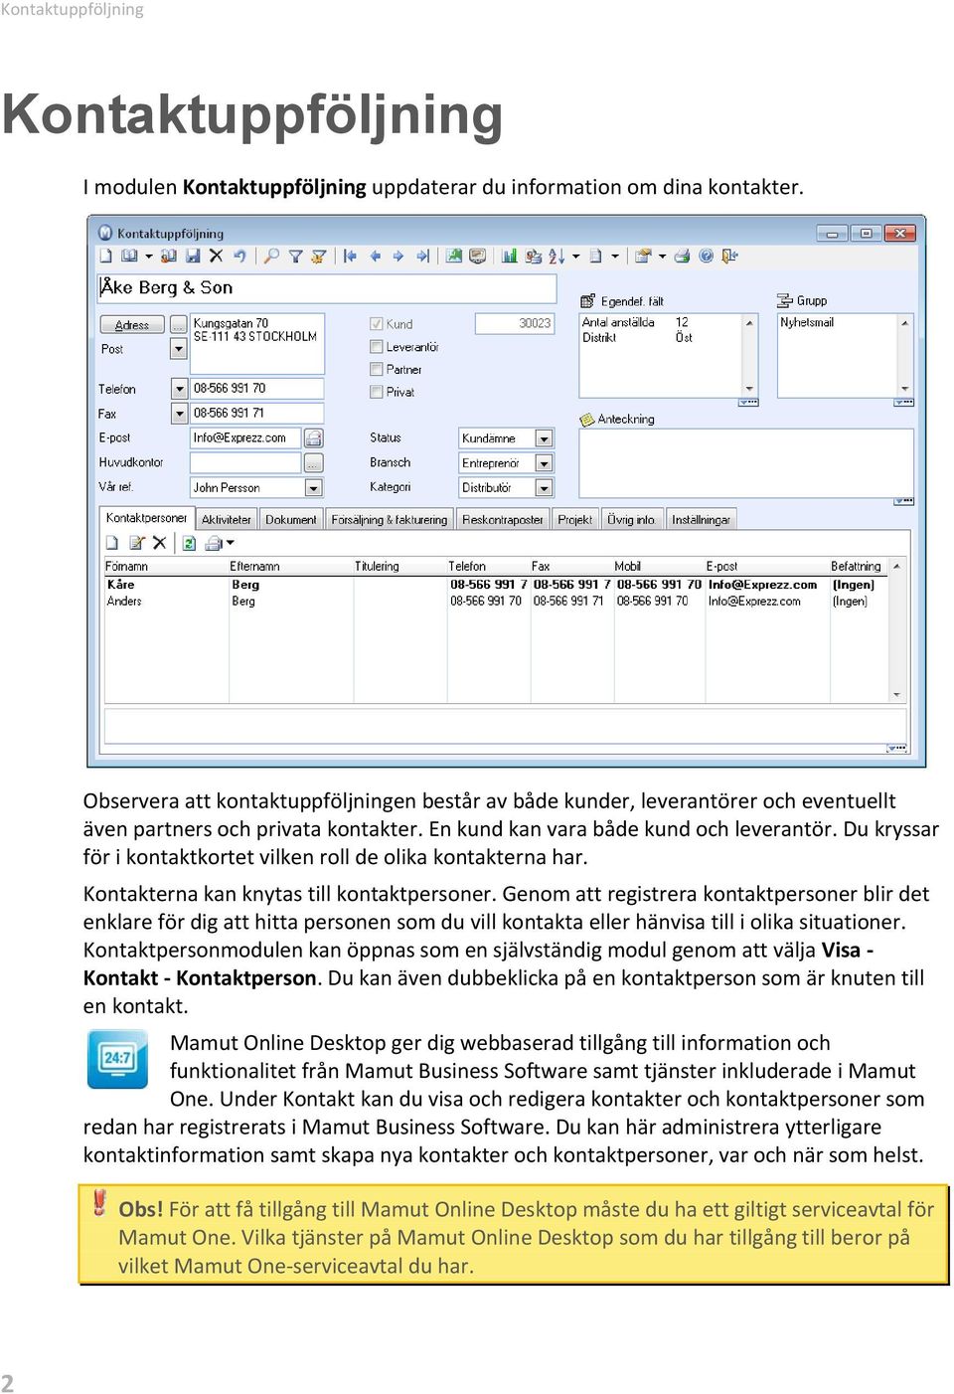Screen dimensions: 954x1394
Task: Select the Anders Berg contact row
Action: (498, 602)
